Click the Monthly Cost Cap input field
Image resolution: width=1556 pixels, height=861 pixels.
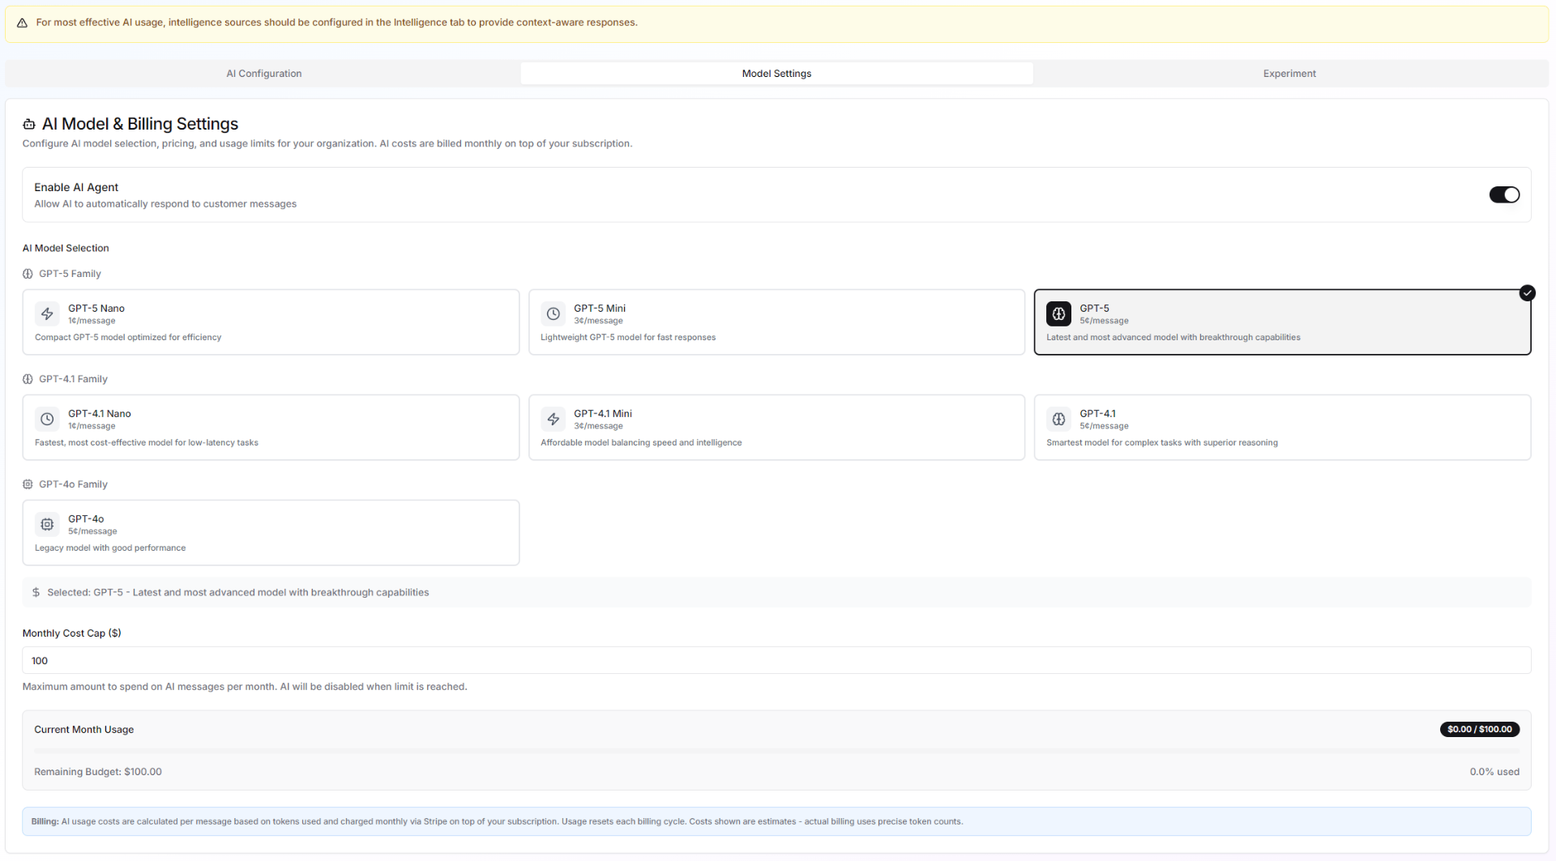tap(776, 661)
